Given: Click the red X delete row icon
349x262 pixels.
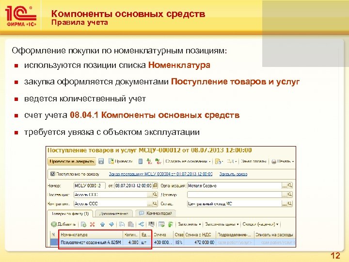Looking at the screenshot, I should 93,224.
